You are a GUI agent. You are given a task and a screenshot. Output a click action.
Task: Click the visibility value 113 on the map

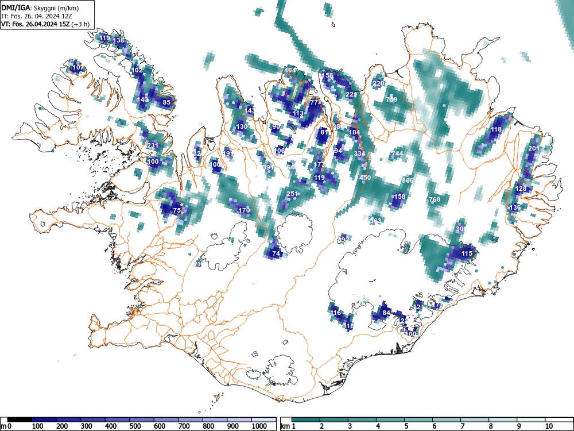point(298,113)
